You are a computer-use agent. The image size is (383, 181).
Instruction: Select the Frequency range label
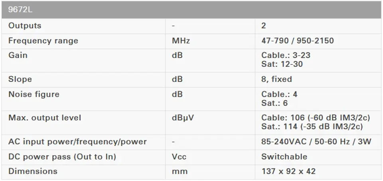43,41
